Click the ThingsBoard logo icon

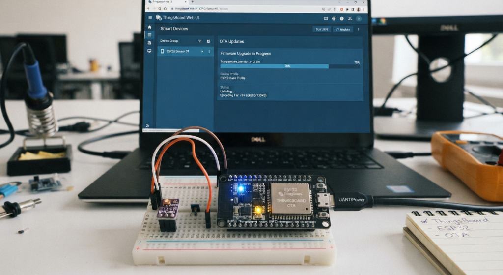click(159, 17)
